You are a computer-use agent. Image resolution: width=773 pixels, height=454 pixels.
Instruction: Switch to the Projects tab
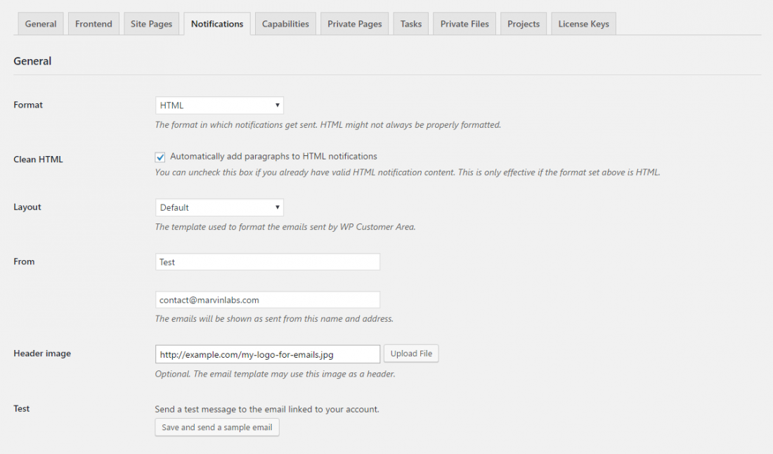pos(523,23)
